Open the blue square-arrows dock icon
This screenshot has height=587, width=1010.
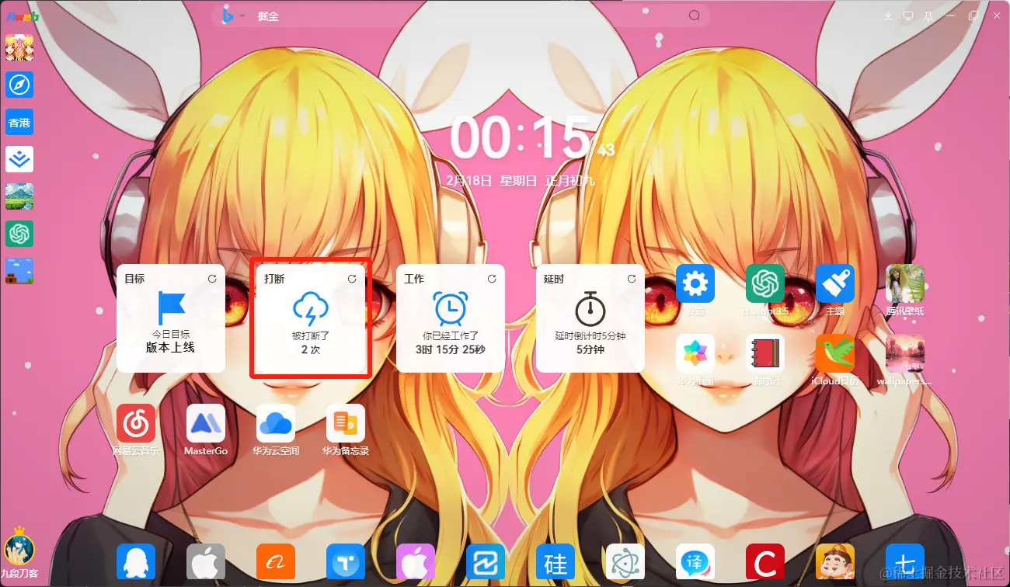[x=486, y=562]
